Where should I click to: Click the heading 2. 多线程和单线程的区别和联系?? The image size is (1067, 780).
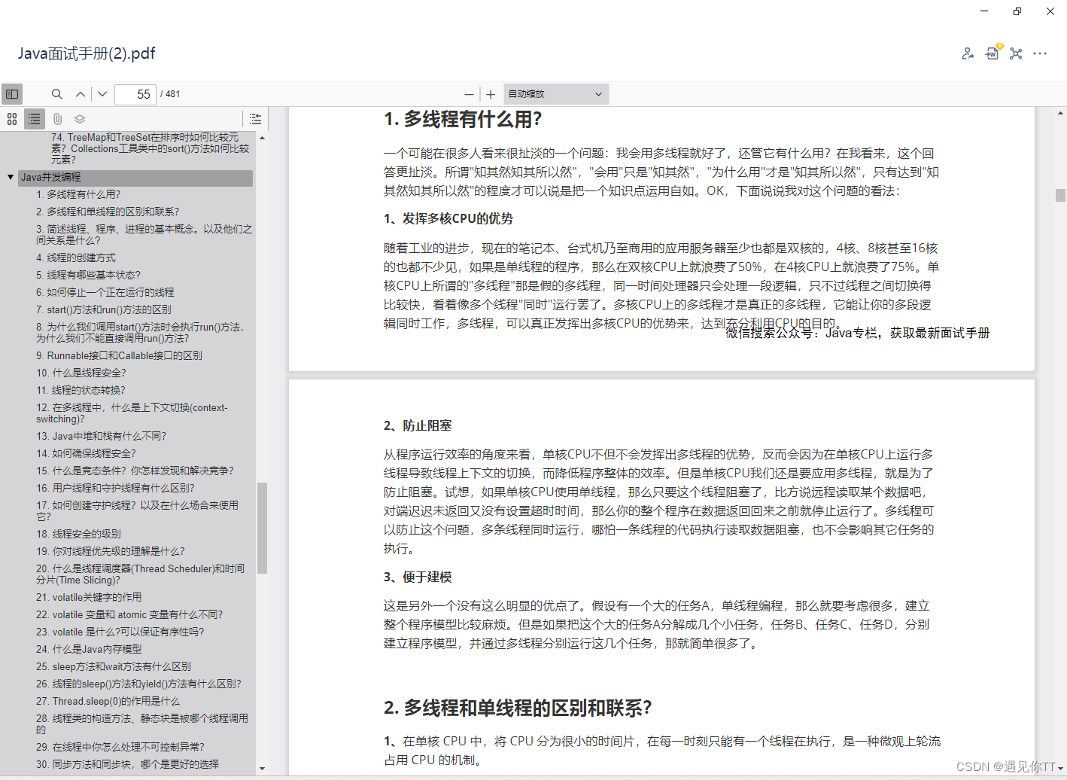tap(518, 708)
